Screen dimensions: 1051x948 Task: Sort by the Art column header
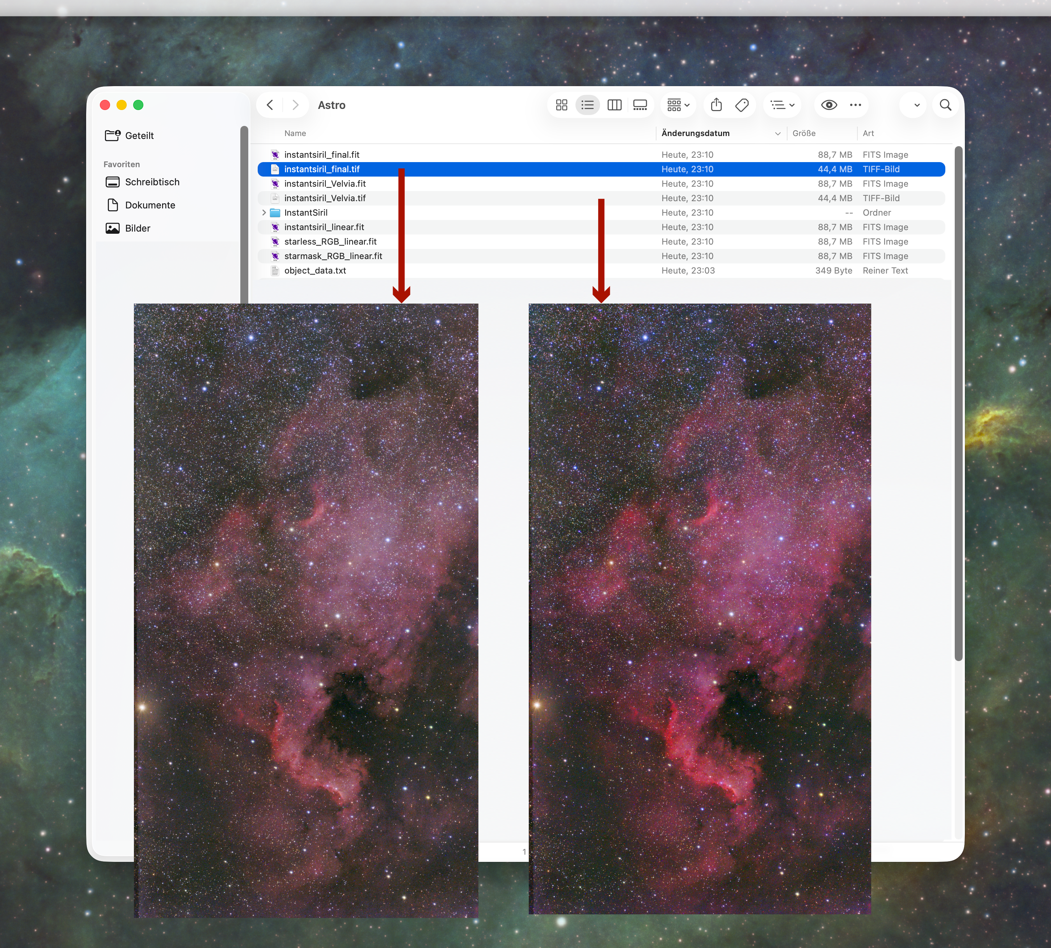click(868, 134)
